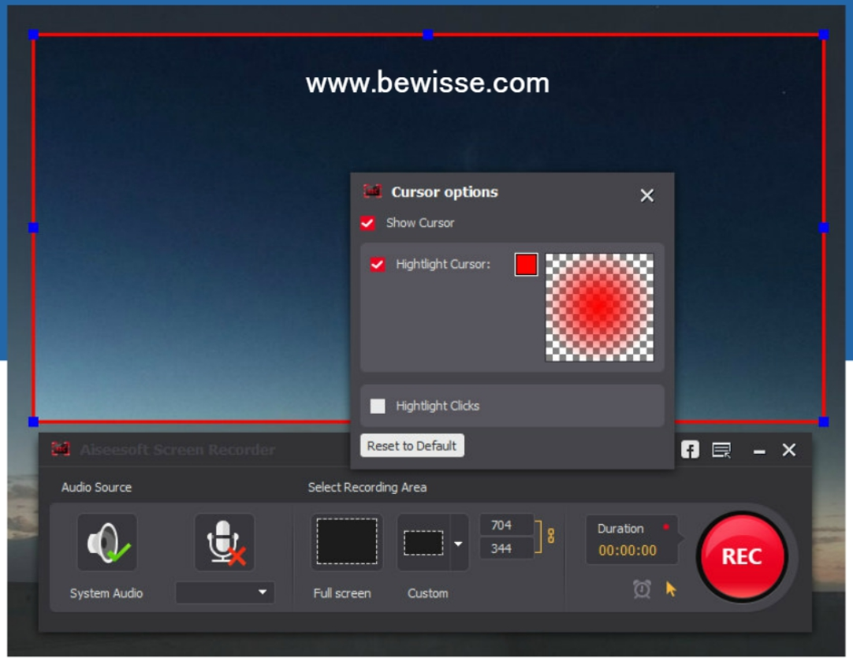
Task: Open cursor options arrow icon
Action: [671, 589]
